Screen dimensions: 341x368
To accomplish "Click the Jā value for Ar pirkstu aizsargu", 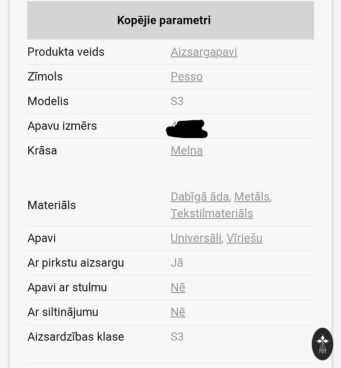I will (x=177, y=263).
